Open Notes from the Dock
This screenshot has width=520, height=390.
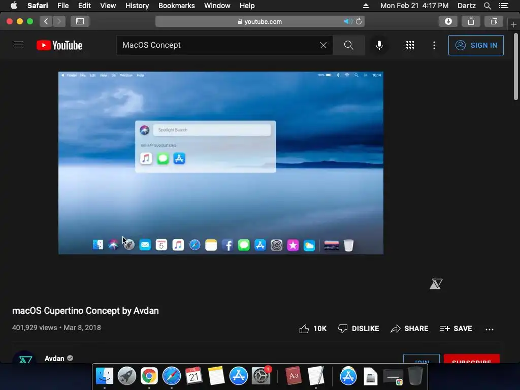coord(216,376)
